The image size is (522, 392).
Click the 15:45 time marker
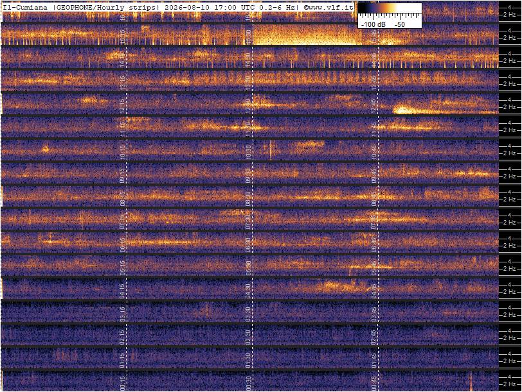[374, 36]
